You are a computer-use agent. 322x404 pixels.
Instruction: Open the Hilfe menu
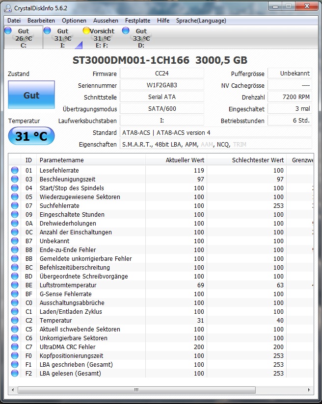coord(163,21)
